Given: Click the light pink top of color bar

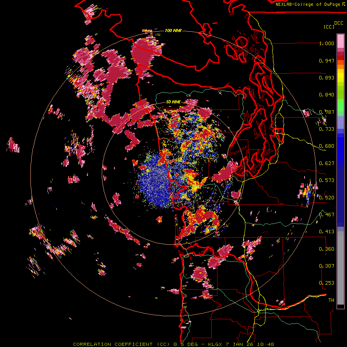Looking at the screenshot, I should pyautogui.click(x=340, y=41).
